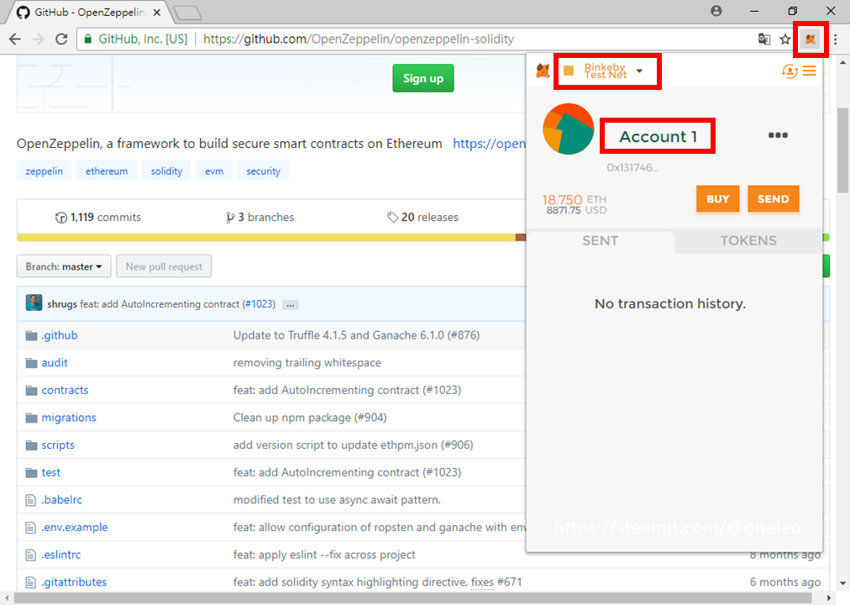850x605 pixels.
Task: Click the BUY button
Action: [x=718, y=199]
